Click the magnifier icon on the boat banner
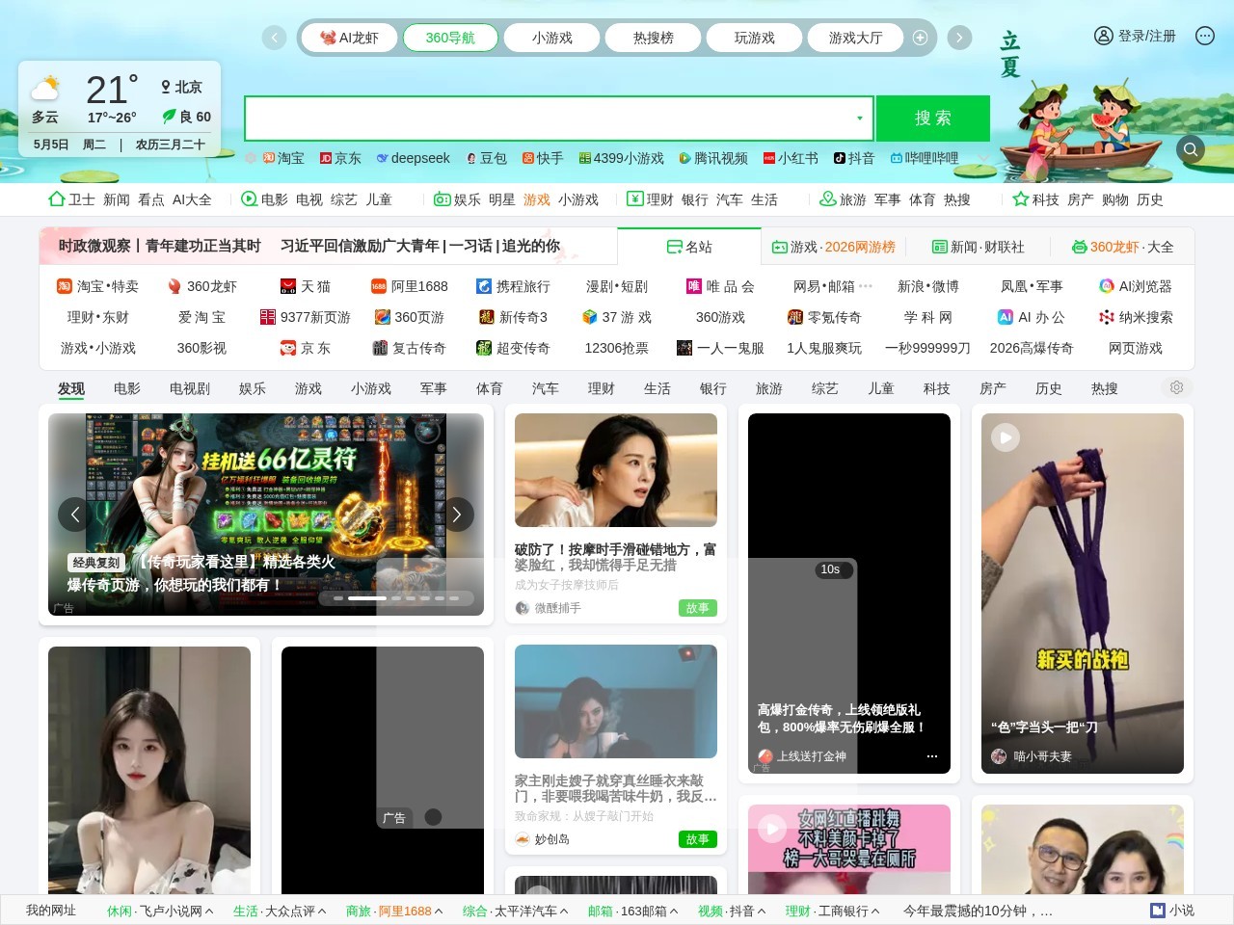Image resolution: width=1234 pixels, height=925 pixels. click(x=1191, y=149)
